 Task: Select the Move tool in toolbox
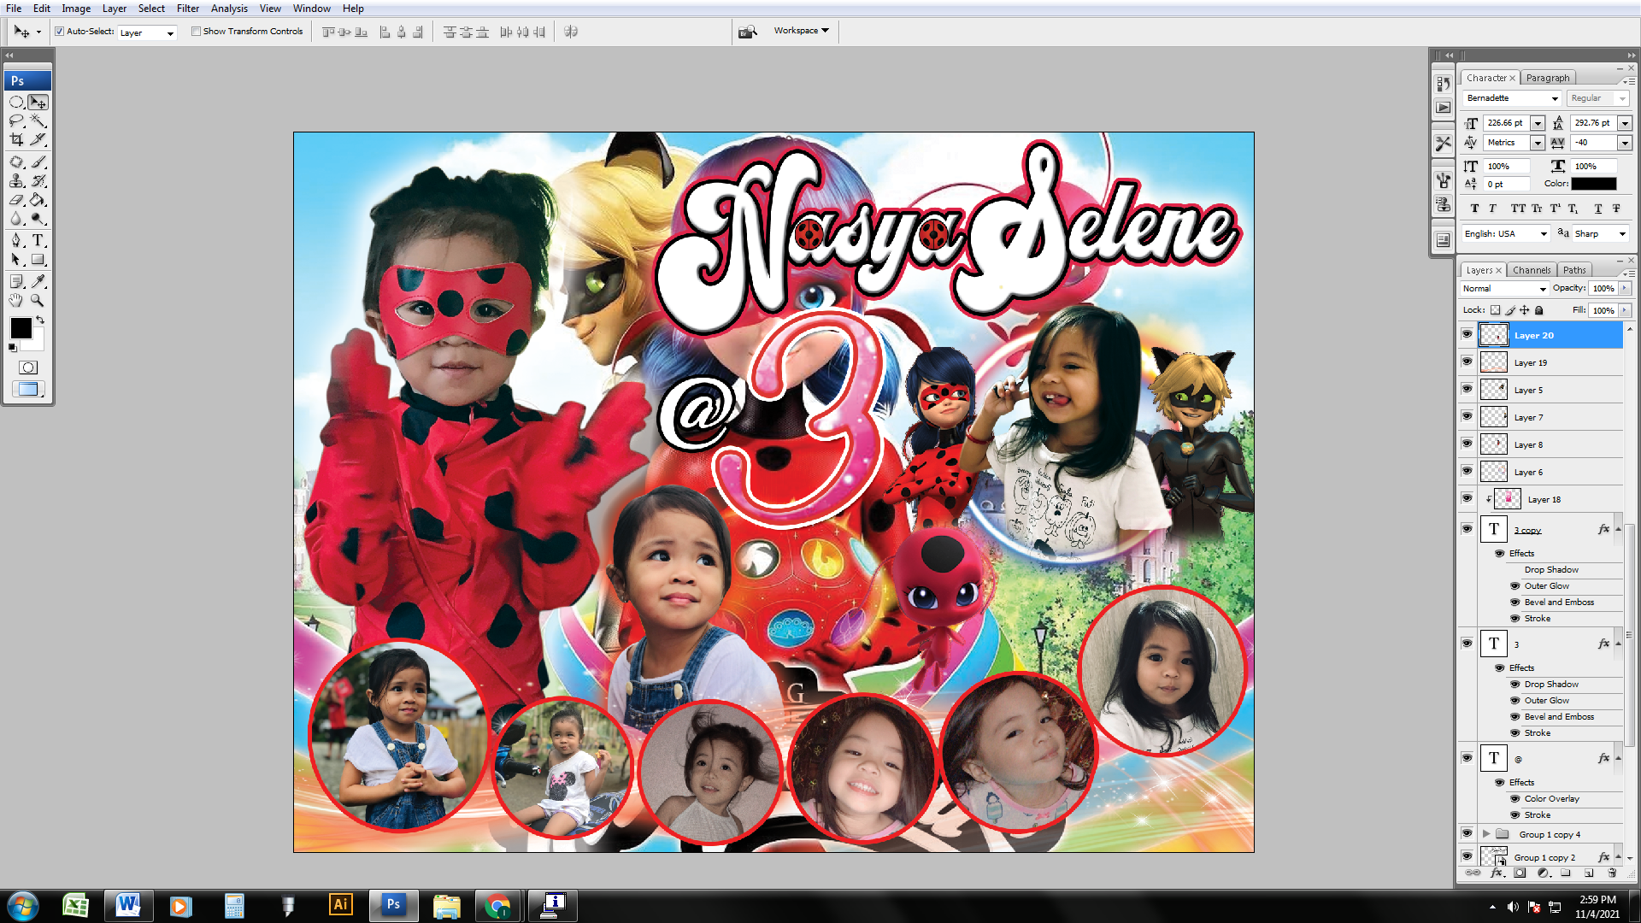pos(38,102)
